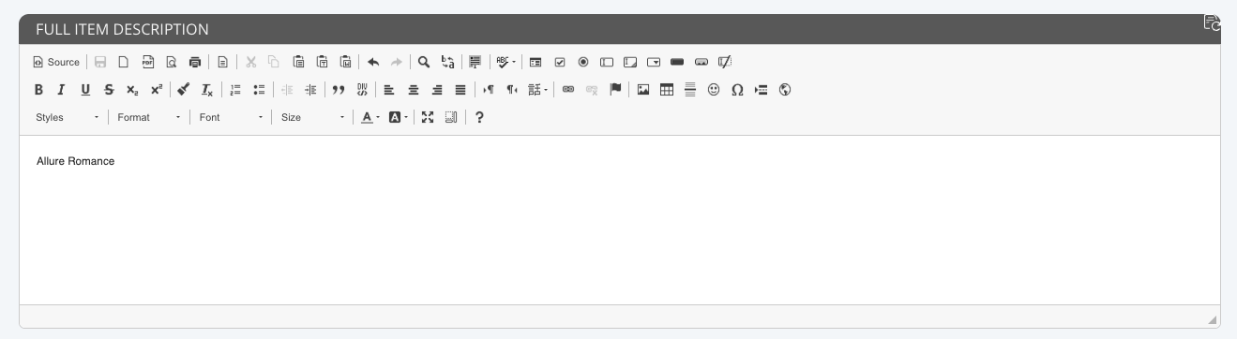Image resolution: width=1237 pixels, height=339 pixels.
Task: Undo the last action
Action: tap(373, 62)
